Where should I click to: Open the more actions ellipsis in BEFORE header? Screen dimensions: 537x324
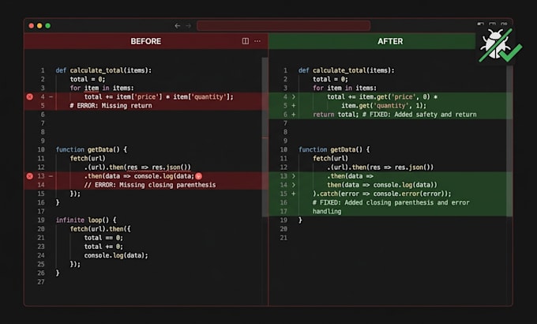[257, 41]
